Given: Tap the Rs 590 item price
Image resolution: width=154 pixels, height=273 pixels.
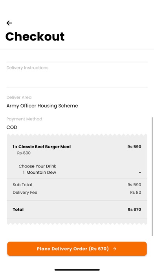Looking at the screenshot, I should (x=134, y=147).
